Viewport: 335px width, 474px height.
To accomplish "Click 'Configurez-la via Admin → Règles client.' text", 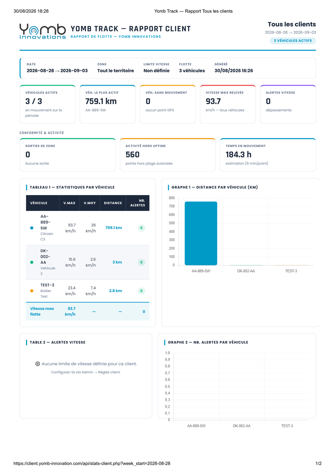I will pyautogui.click(x=86, y=372).
